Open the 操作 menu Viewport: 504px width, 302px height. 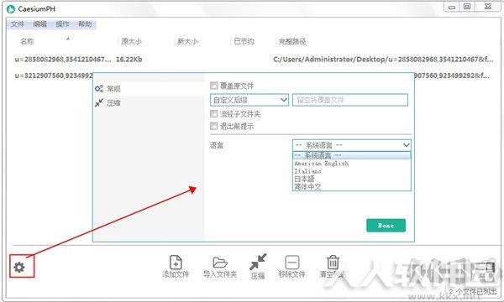(x=62, y=24)
